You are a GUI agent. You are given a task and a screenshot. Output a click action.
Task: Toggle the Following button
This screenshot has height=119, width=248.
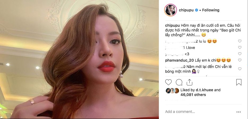211,10
